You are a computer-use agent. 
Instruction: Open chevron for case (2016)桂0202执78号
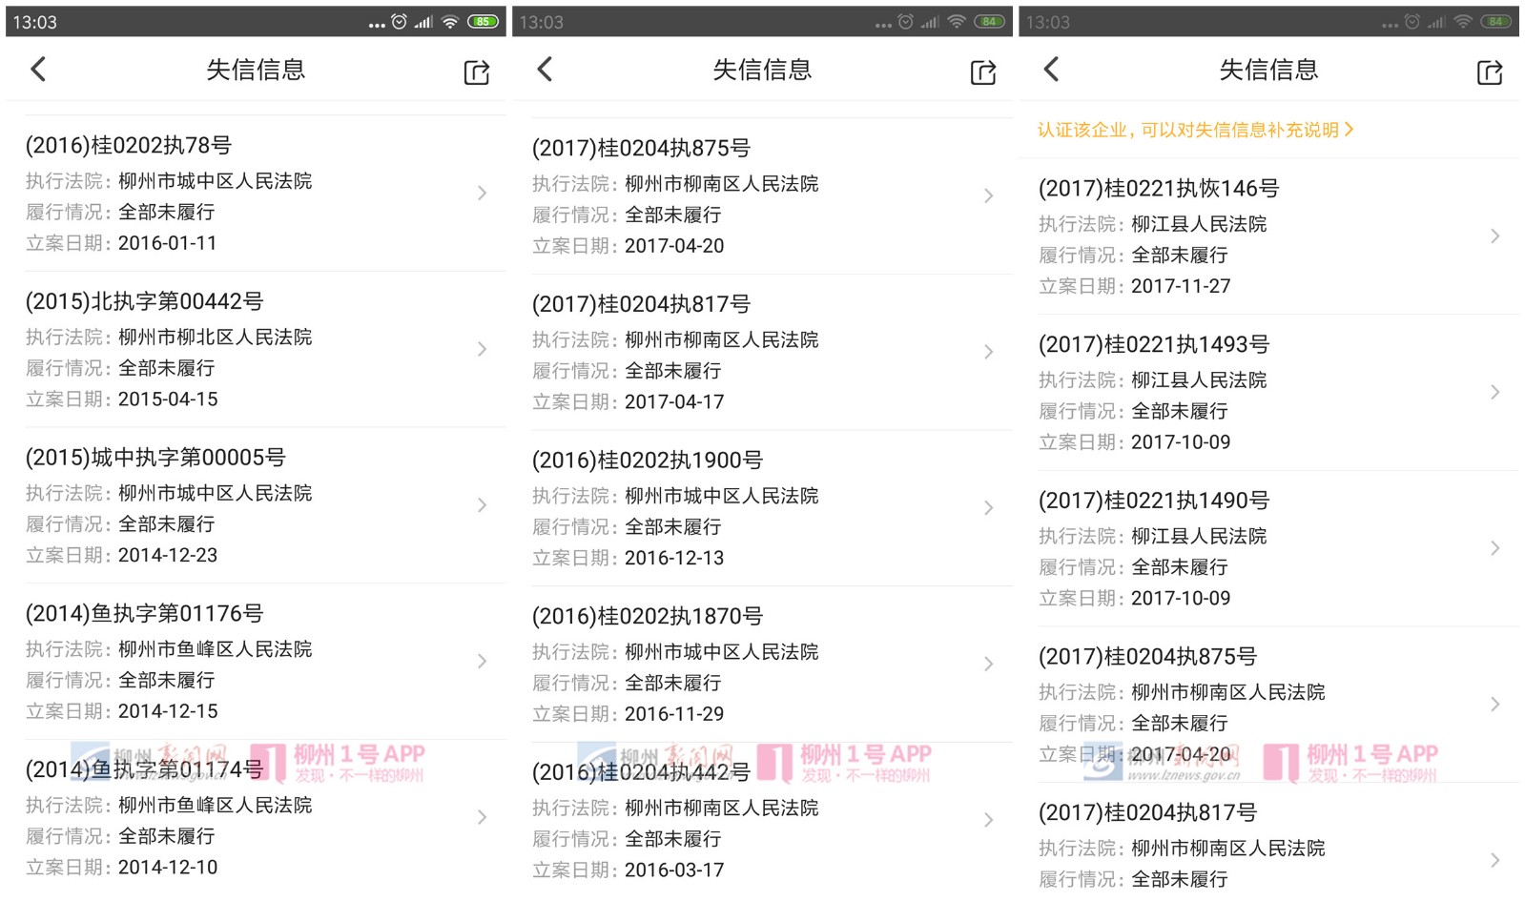pyautogui.click(x=483, y=193)
